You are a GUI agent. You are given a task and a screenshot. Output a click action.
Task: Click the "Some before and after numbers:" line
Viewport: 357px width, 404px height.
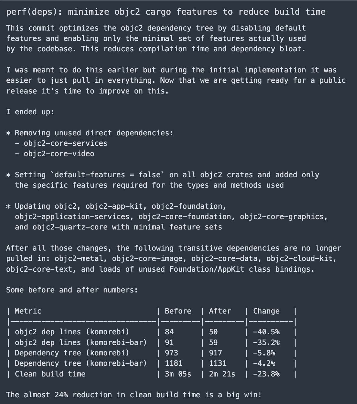pyautogui.click(x=72, y=290)
